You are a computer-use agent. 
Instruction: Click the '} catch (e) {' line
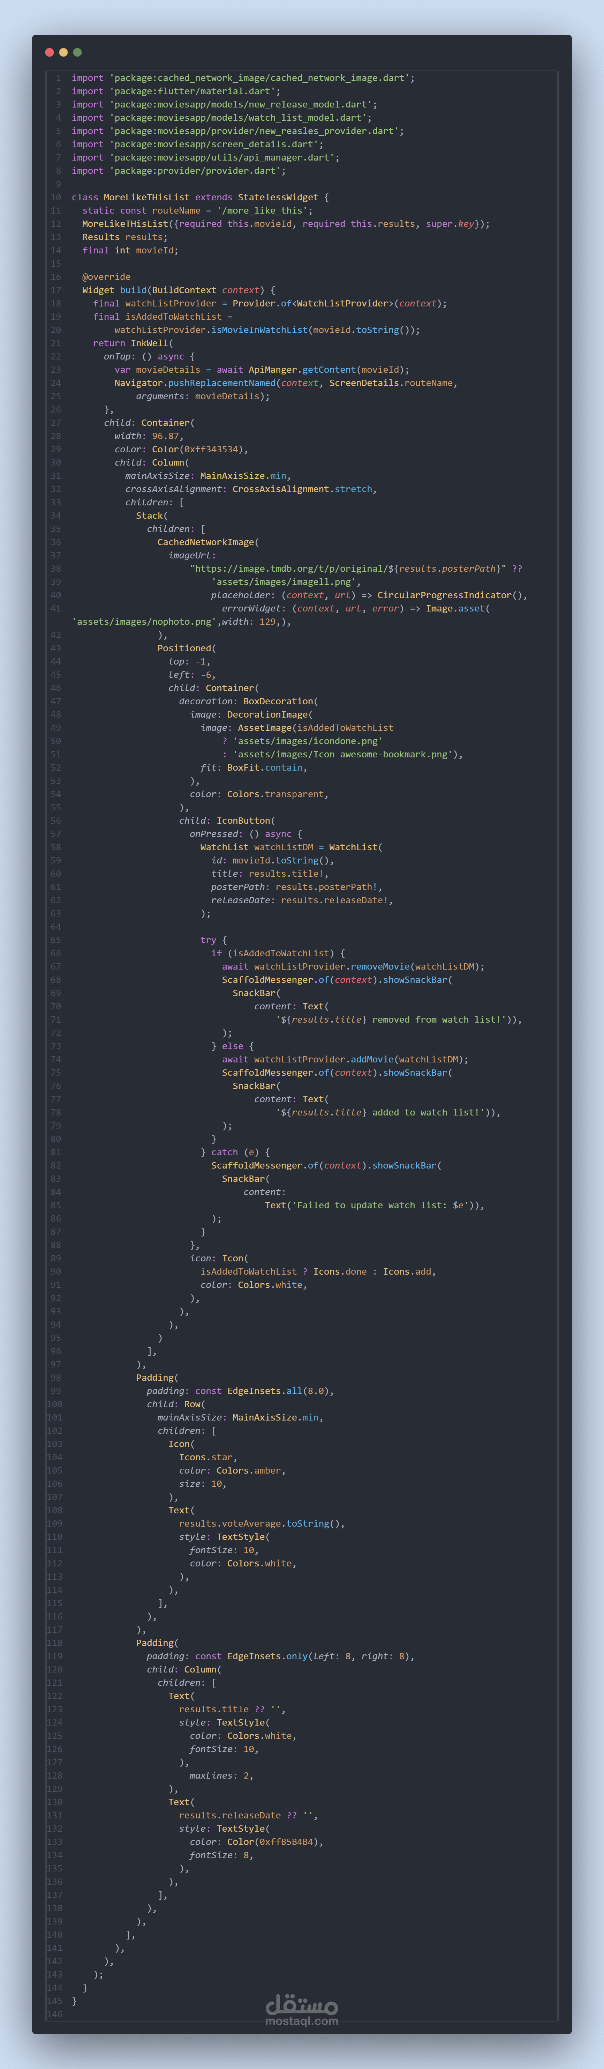click(235, 1152)
